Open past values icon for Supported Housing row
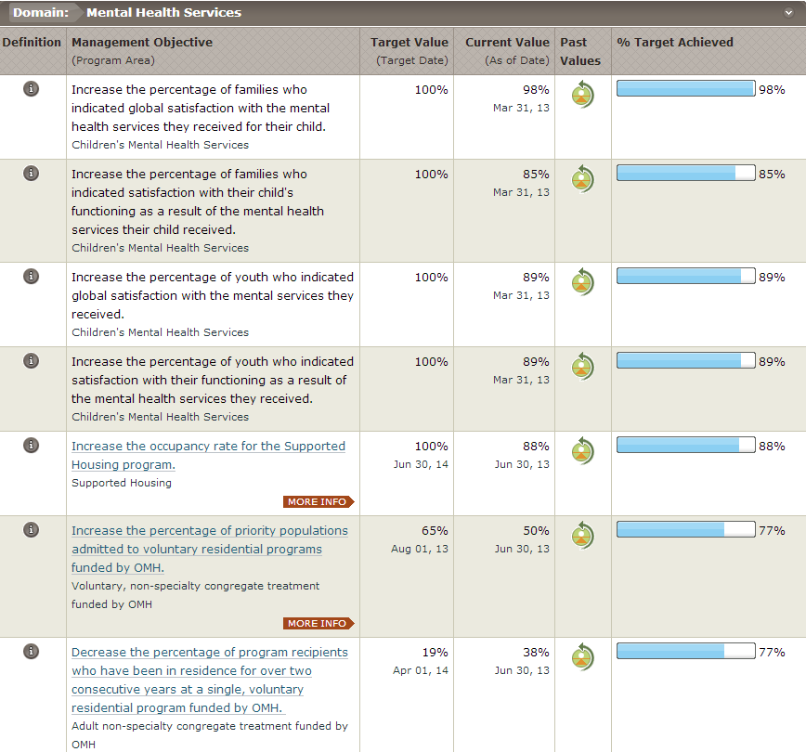 tap(582, 450)
